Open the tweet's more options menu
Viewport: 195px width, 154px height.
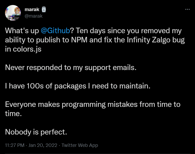pos(187,9)
